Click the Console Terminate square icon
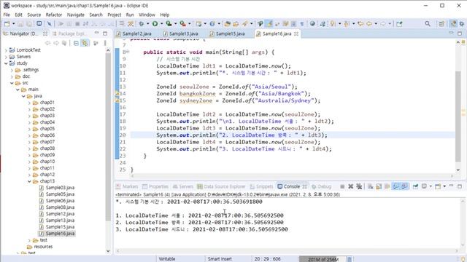 (x=342, y=186)
